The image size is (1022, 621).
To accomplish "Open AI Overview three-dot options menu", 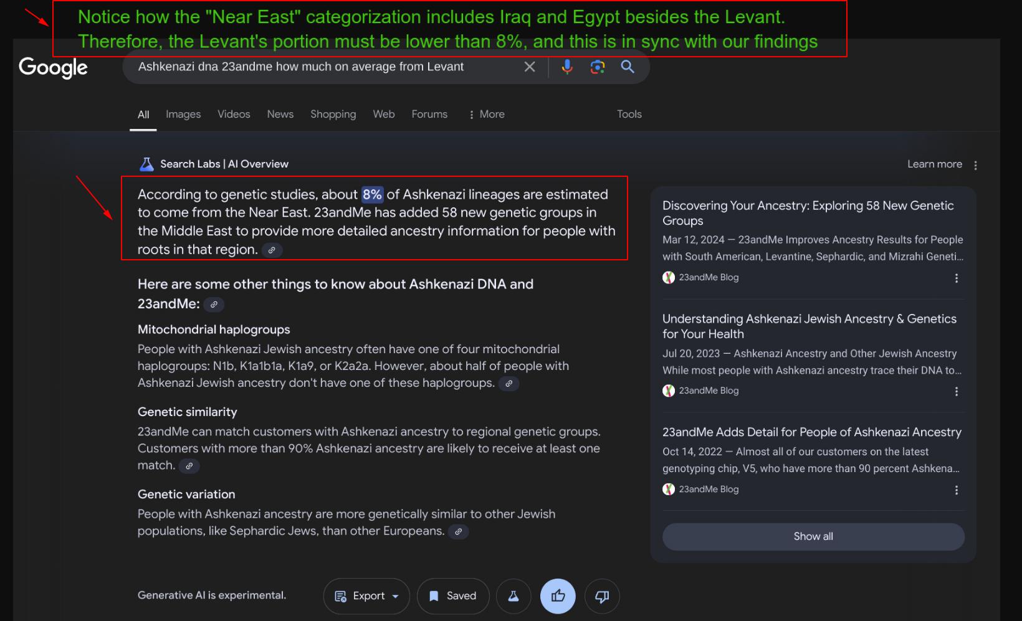I will [975, 165].
